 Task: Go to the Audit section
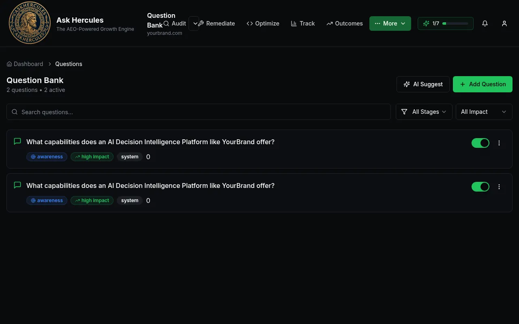click(175, 23)
